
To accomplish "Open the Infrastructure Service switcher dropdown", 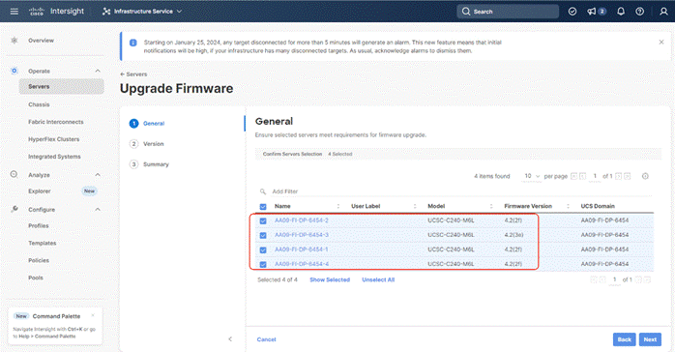I will click(x=142, y=12).
